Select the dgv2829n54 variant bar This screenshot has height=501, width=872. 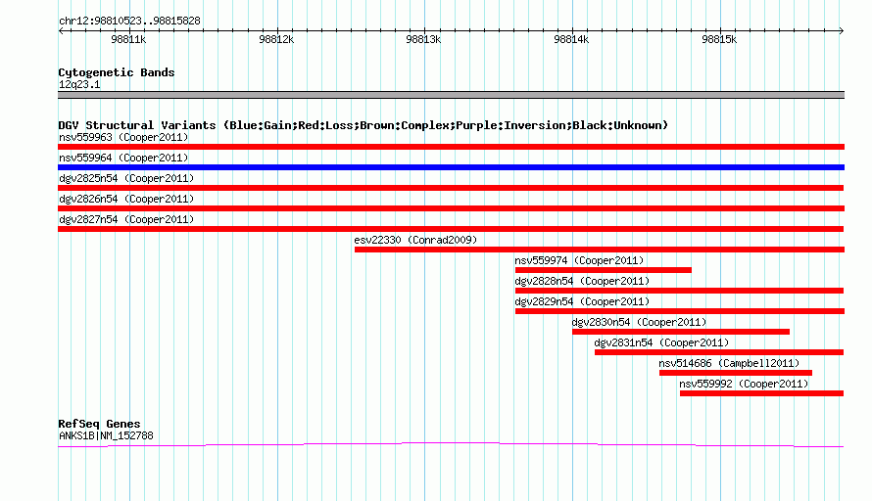pos(680,311)
